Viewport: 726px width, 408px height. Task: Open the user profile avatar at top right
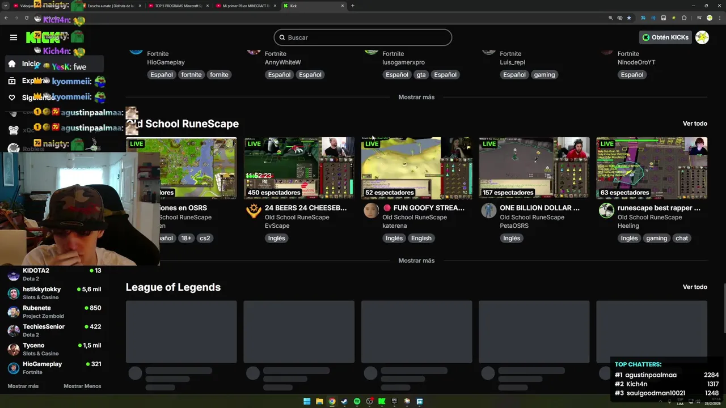[x=702, y=37]
